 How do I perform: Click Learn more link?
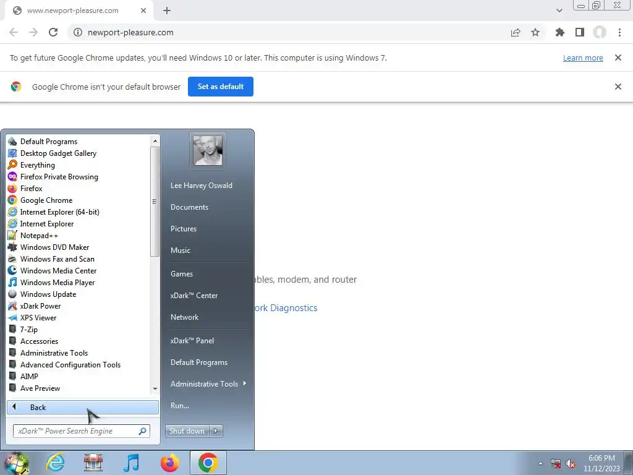pos(583,58)
